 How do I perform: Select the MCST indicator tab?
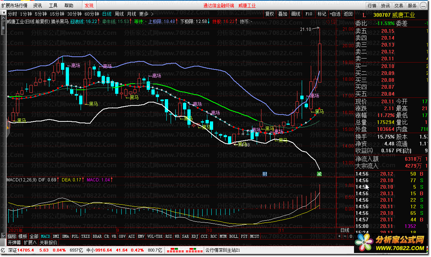254,236
